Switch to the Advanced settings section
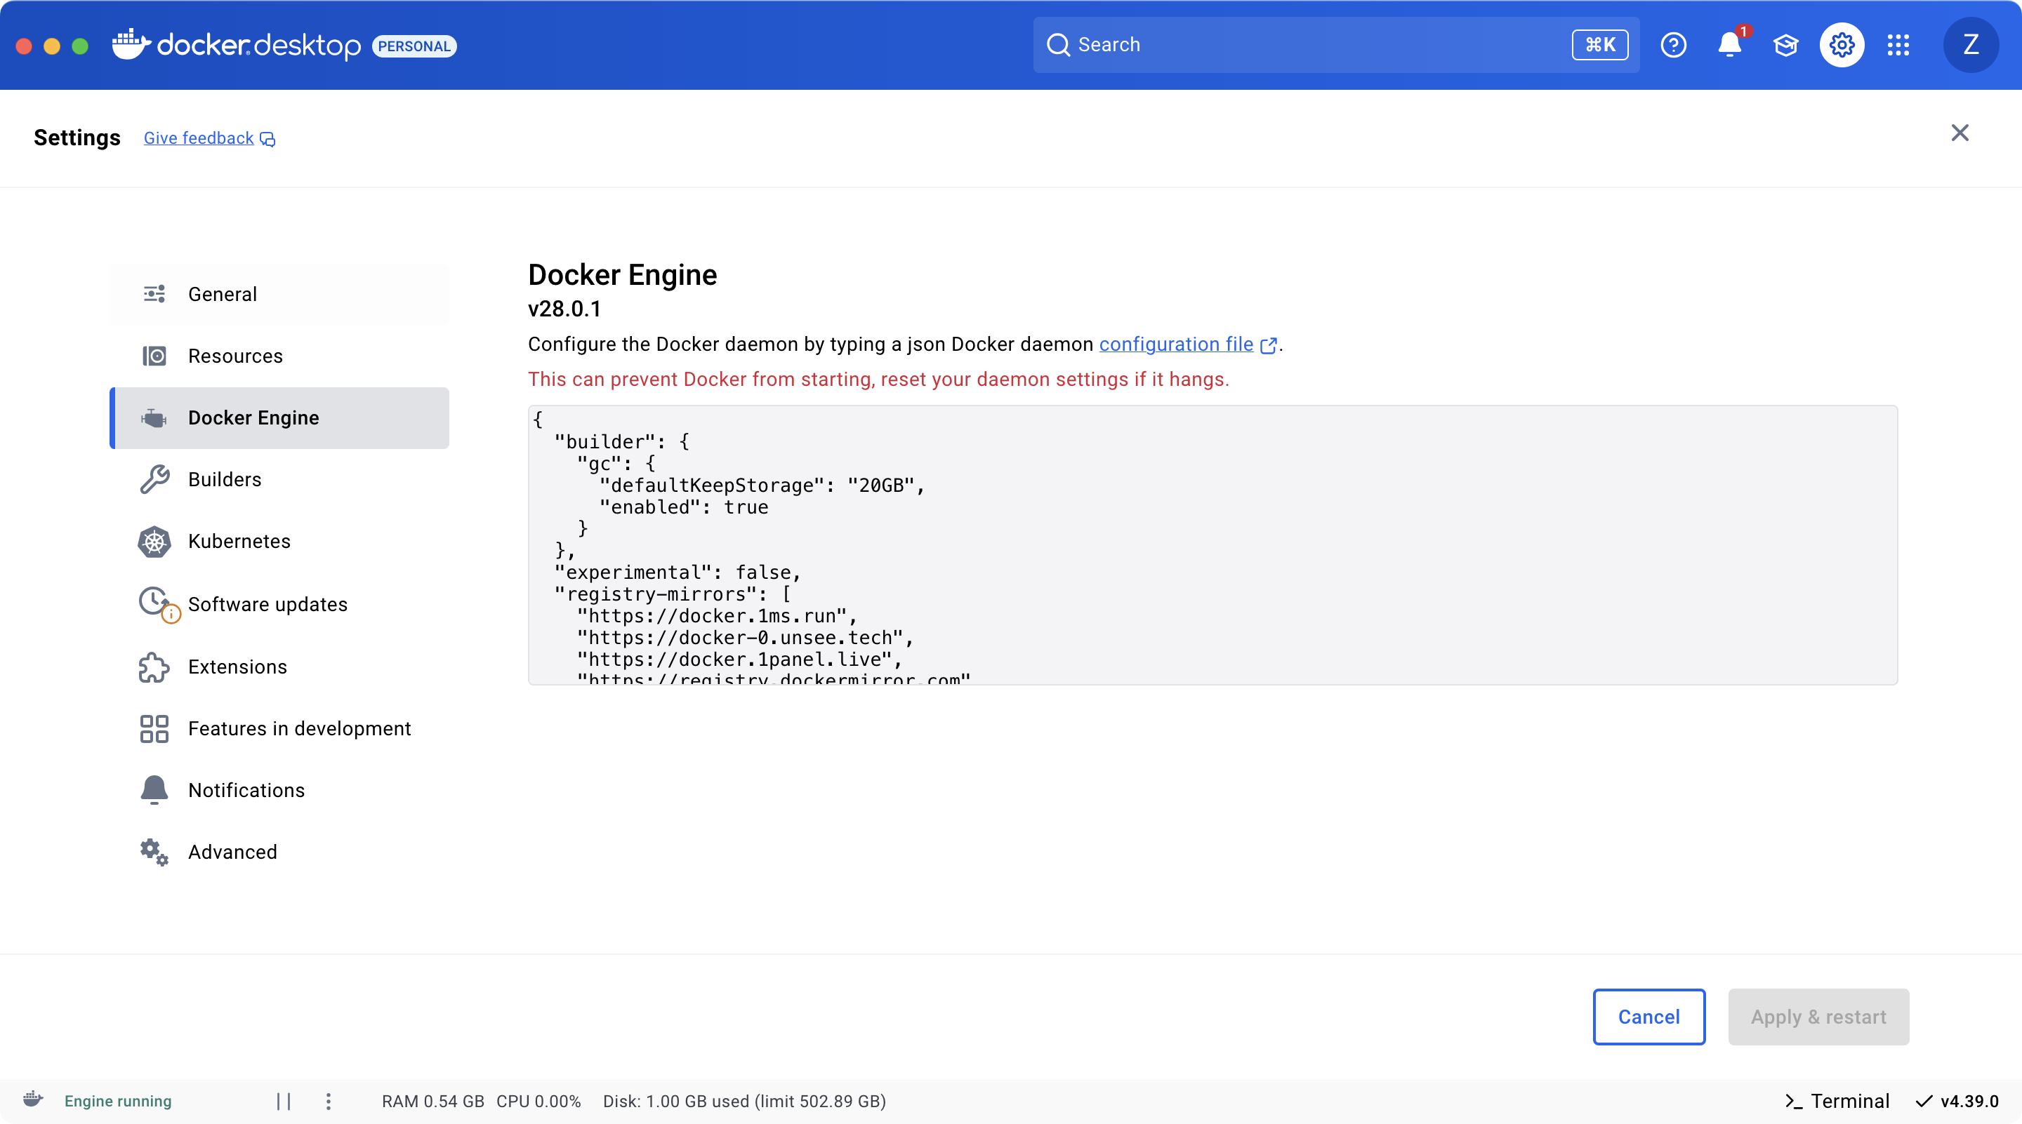 pyautogui.click(x=232, y=852)
